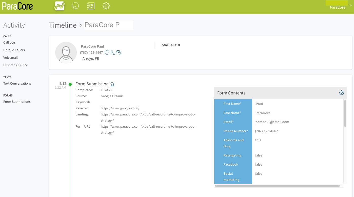Open Voicemail section
Screen dimensions: 354x197
[x=10, y=58]
